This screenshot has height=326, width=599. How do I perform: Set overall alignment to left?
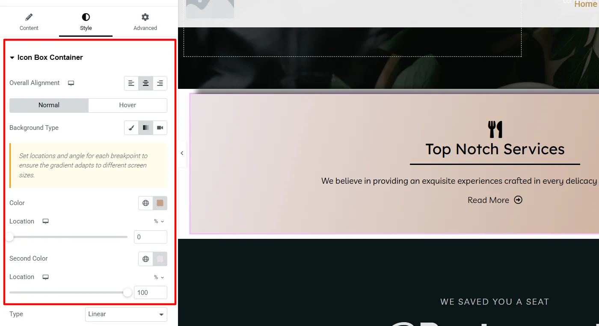coord(131,83)
